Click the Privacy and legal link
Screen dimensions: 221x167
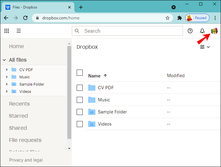(26, 160)
